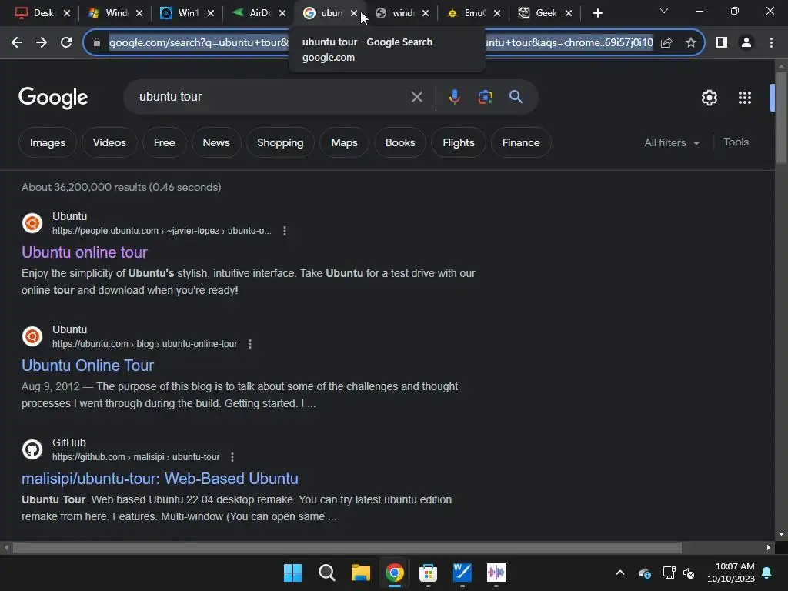Click the scroll down arrow
Image resolution: width=788 pixels, height=591 pixels.
click(781, 534)
